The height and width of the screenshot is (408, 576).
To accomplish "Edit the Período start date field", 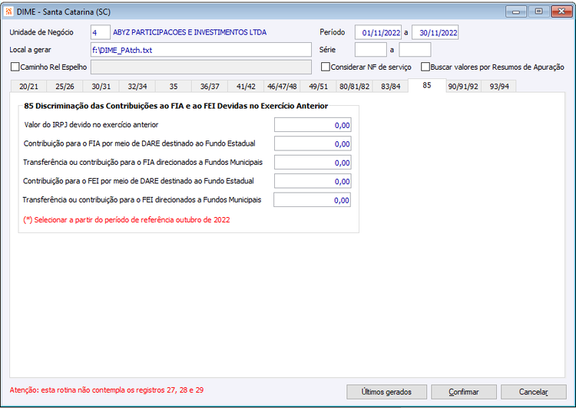I will point(378,32).
